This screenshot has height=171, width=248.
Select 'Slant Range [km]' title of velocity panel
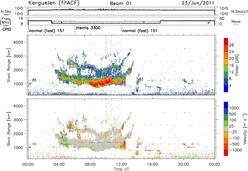tap(9, 129)
